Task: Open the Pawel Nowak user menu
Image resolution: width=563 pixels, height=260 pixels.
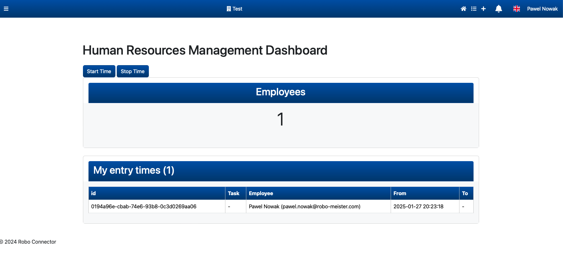Action: point(542,9)
